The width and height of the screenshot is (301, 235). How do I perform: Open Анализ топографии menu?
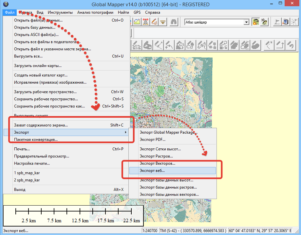(x=95, y=12)
